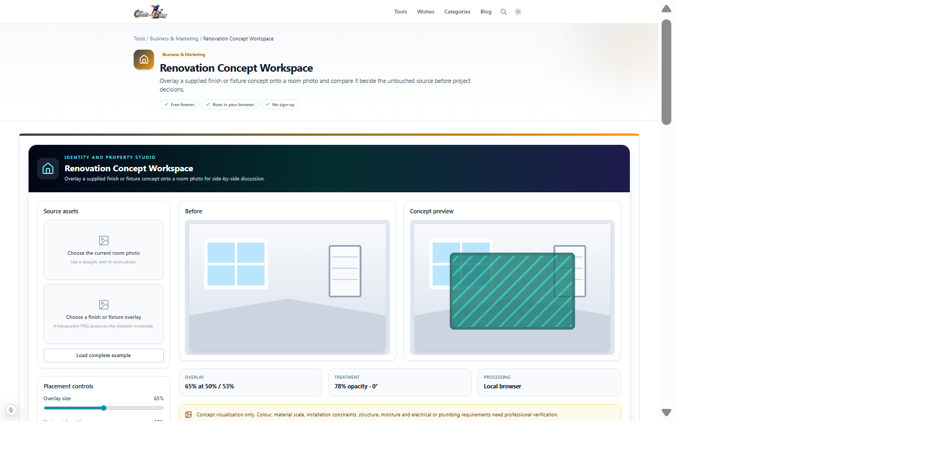The width and height of the screenshot is (931, 474).
Task: Click the page vertical scrollbar thumb
Action: 666,72
